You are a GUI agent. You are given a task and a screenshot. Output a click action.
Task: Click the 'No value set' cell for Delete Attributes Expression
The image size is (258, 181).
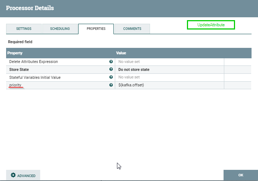169,62
